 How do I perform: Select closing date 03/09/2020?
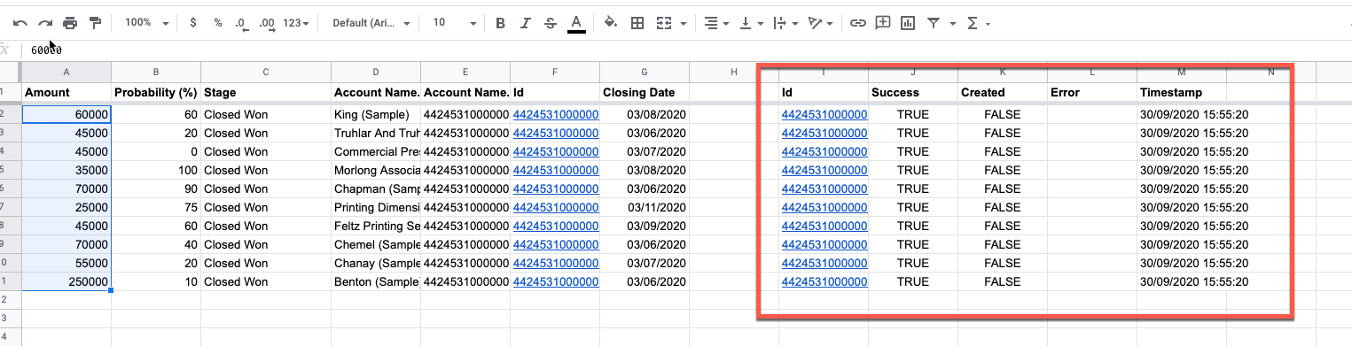(x=645, y=226)
